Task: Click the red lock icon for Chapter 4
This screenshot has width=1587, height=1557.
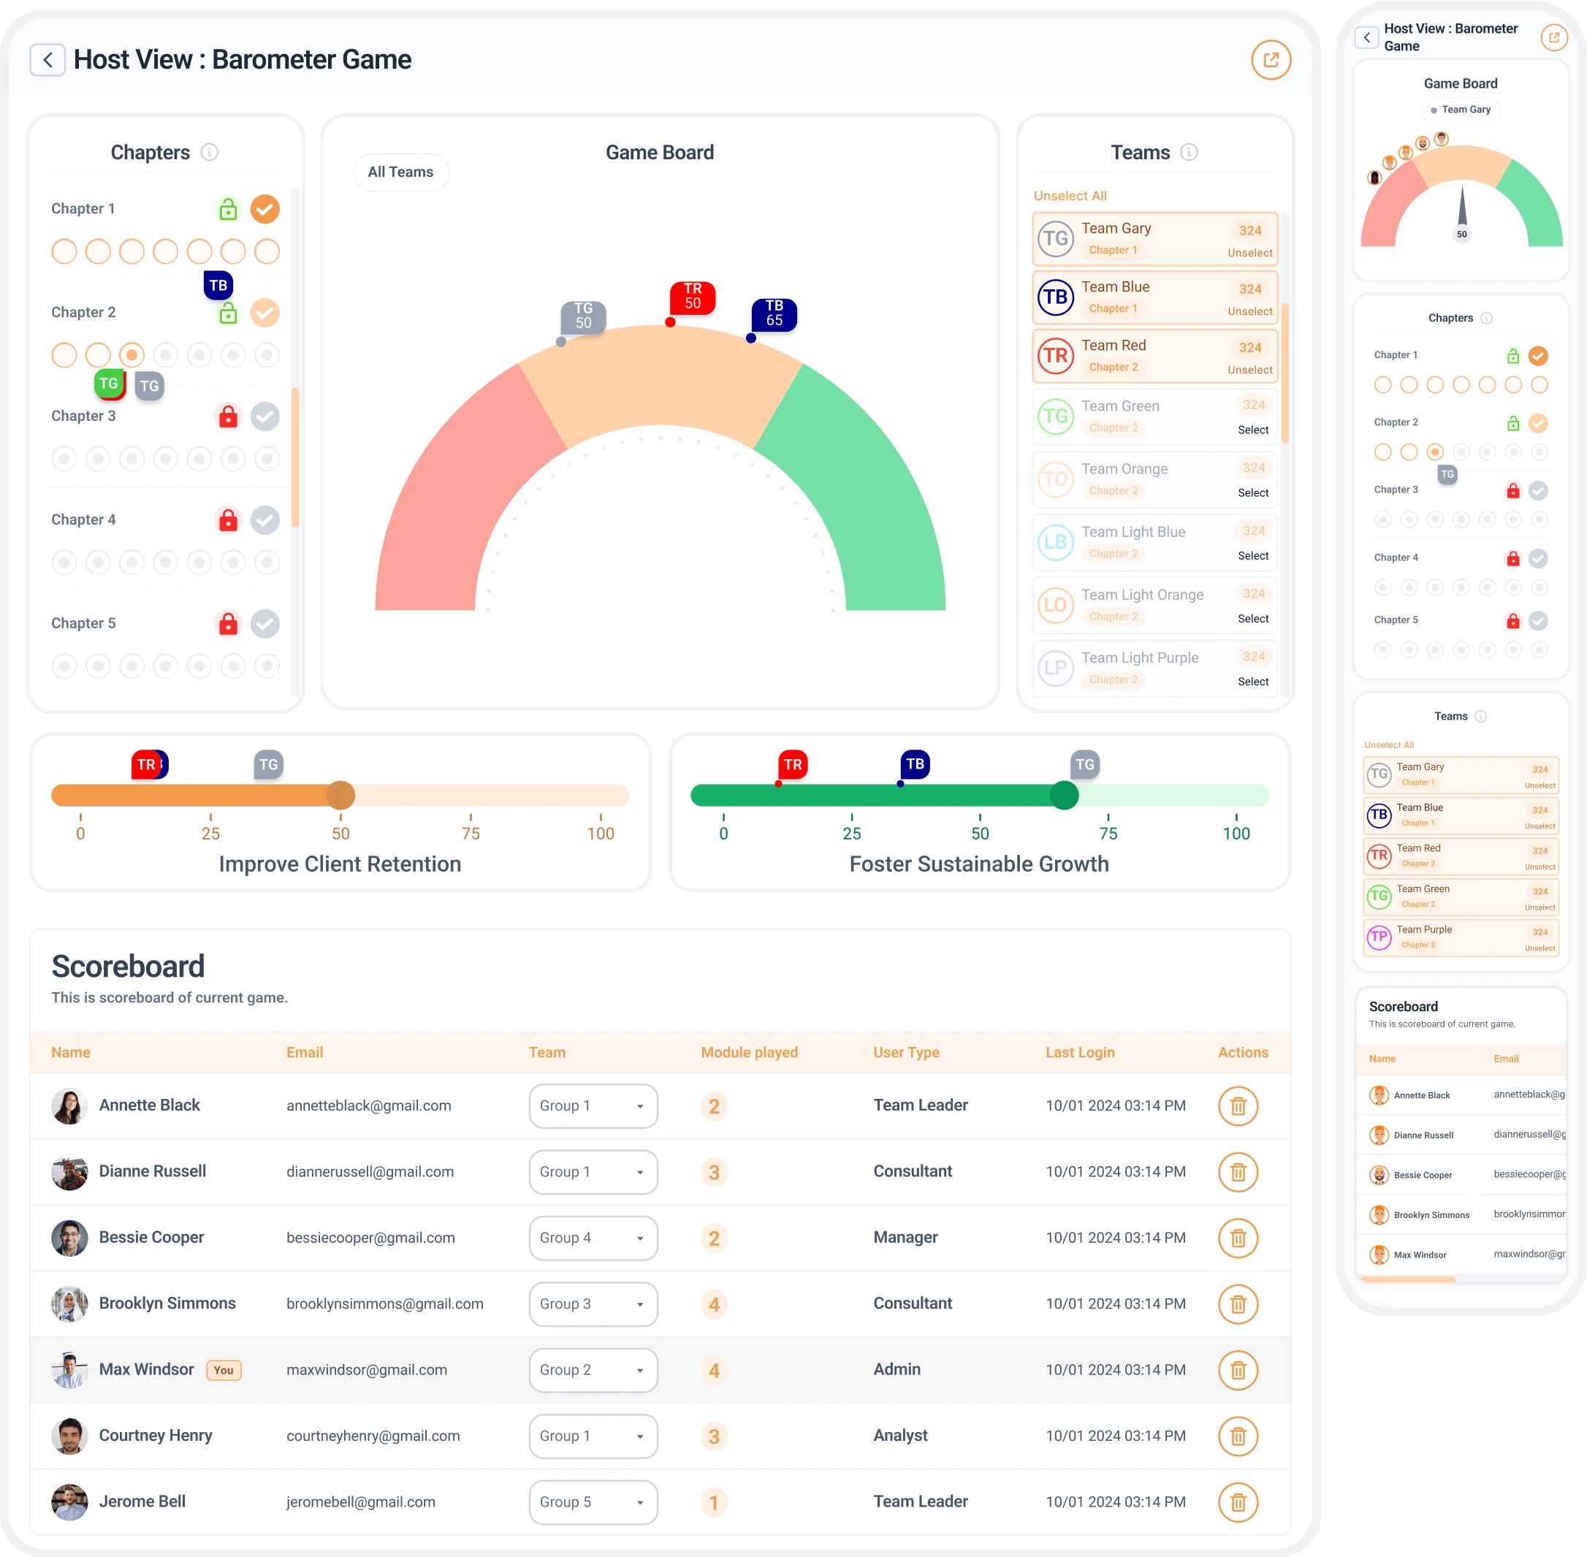Action: point(228,520)
